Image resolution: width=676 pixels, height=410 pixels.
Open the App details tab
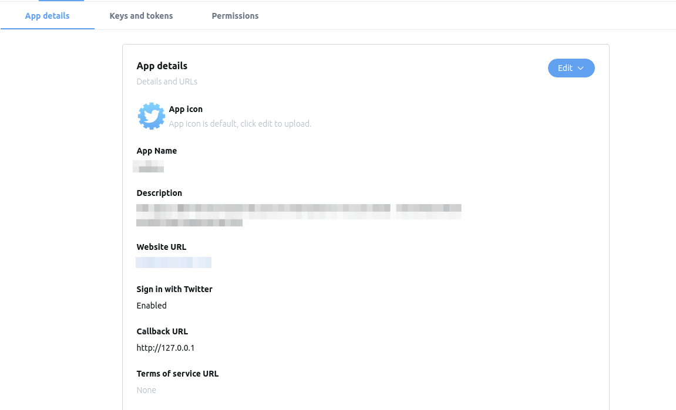(47, 16)
